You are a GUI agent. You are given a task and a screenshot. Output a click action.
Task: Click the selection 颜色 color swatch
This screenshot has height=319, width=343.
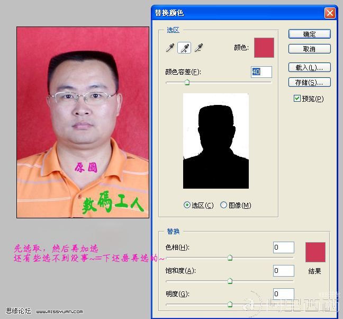click(264, 48)
